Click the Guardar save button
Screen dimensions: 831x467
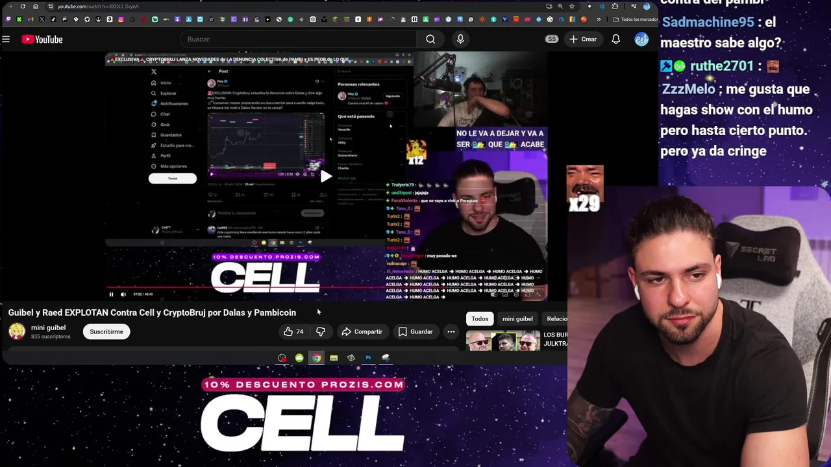tap(415, 331)
